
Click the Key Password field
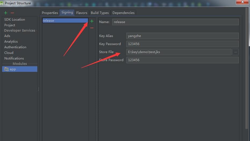click(x=183, y=44)
